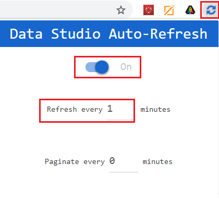Select the Paginate every label text
Viewport: 219px width, 199px height.
coord(75,162)
